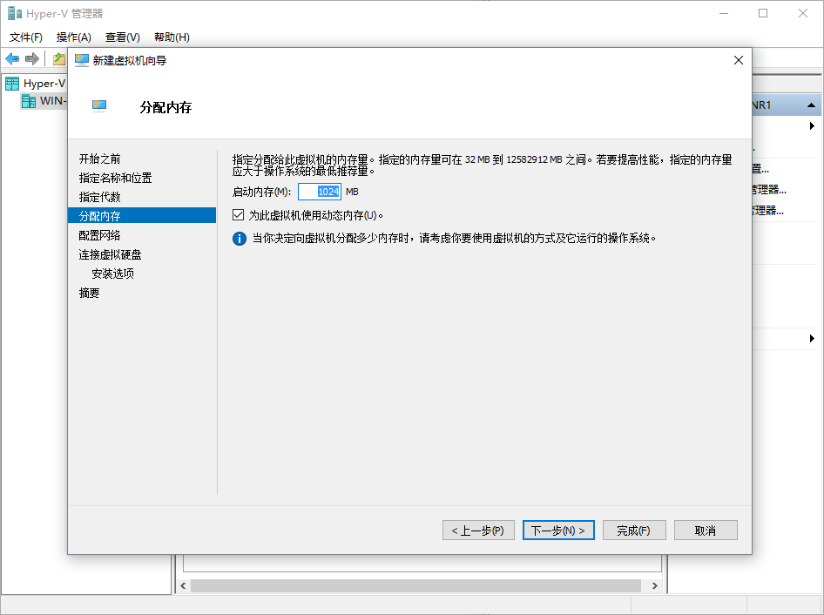The height and width of the screenshot is (615, 824).
Task: Click the horizontal scrollbar thumb
Action: [415, 585]
